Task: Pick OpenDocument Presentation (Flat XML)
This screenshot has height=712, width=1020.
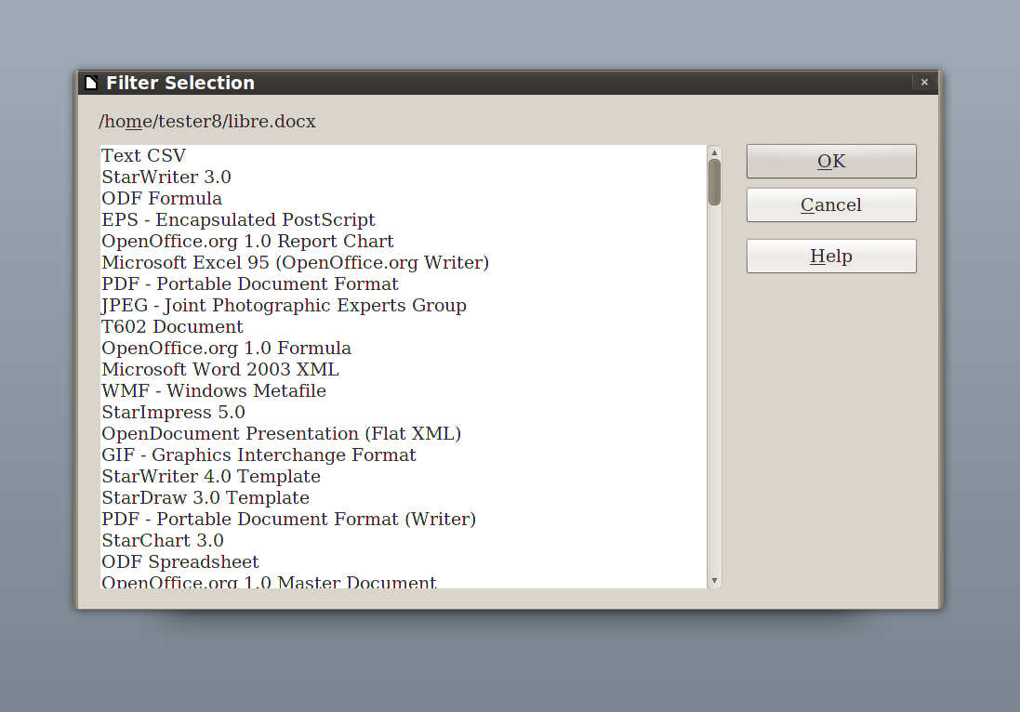Action: pos(281,433)
